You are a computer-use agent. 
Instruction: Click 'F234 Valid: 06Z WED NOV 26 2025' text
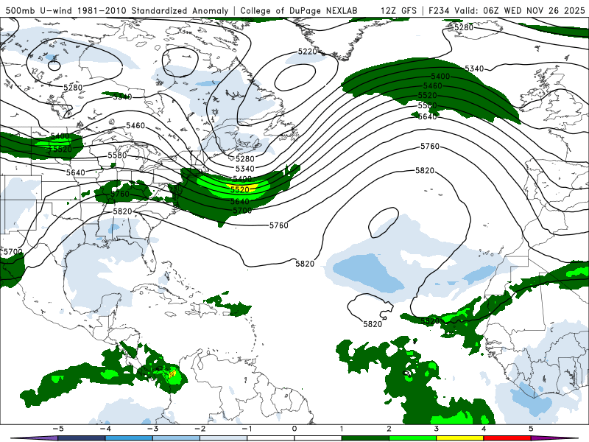(507, 10)
